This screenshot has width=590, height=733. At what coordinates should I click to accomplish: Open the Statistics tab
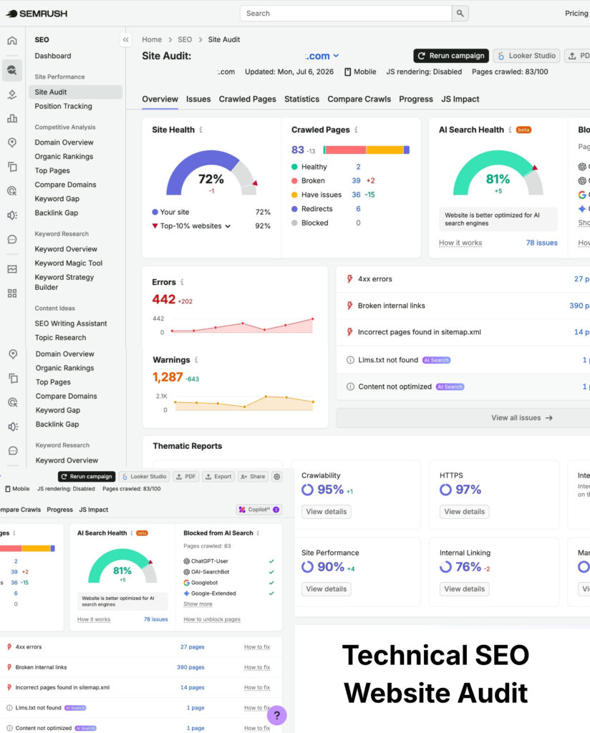pyautogui.click(x=301, y=99)
